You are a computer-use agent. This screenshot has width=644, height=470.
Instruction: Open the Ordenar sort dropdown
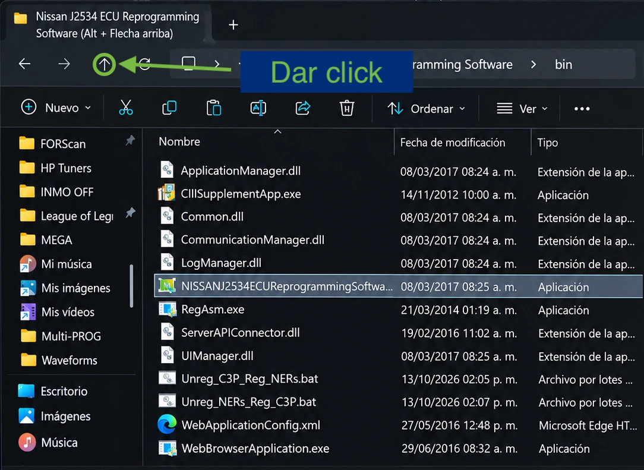pyautogui.click(x=427, y=109)
